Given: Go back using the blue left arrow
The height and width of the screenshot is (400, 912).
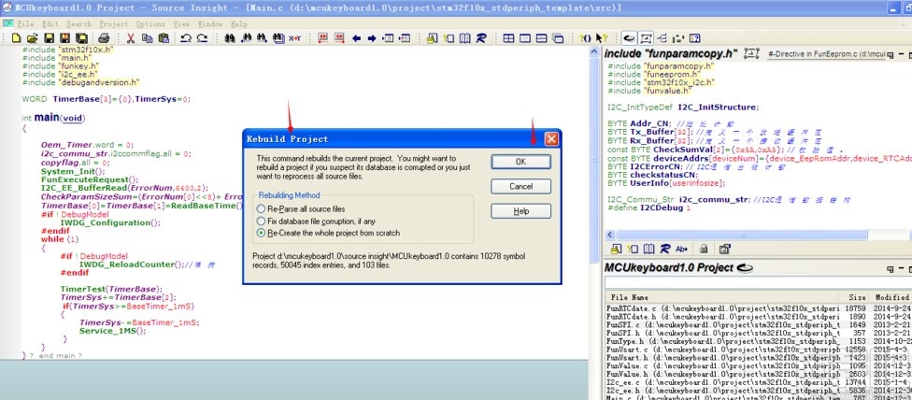Looking at the screenshot, I should tap(357, 38).
